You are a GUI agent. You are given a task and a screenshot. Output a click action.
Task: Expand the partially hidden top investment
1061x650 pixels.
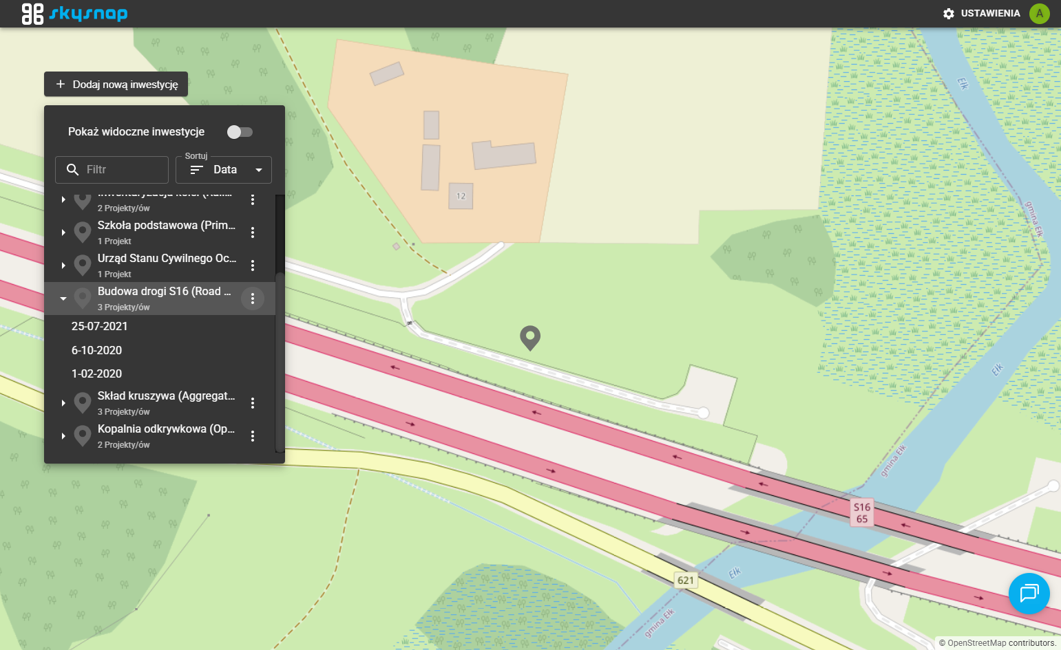63,199
